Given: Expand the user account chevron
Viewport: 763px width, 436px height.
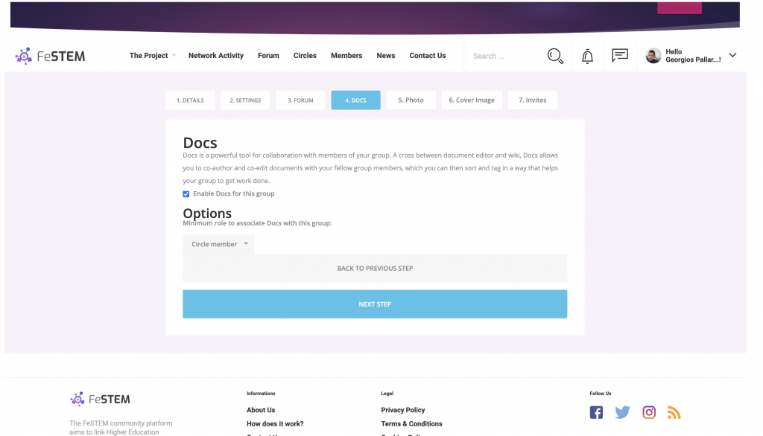Looking at the screenshot, I should coord(732,55).
